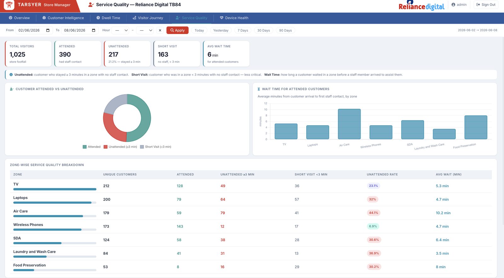Choose the 7 Days range
The width and height of the screenshot is (504, 278).
click(243, 31)
